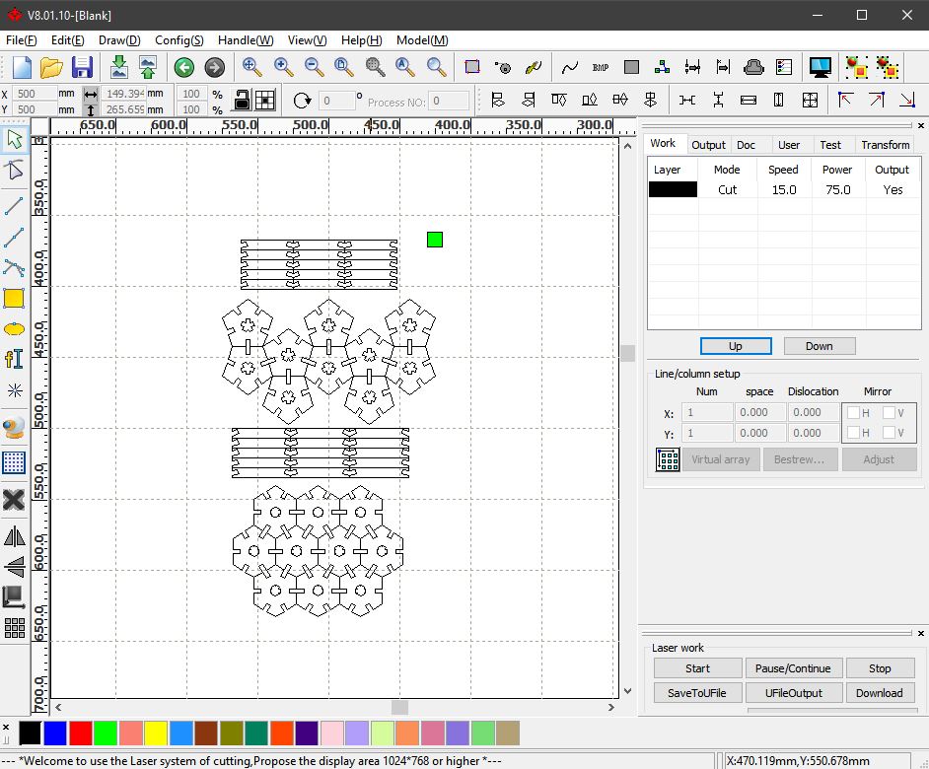Click the Export green up-arrow icon

(148, 67)
